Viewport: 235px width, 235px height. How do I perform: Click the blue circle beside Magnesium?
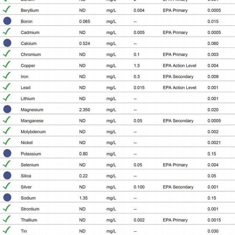(7, 110)
